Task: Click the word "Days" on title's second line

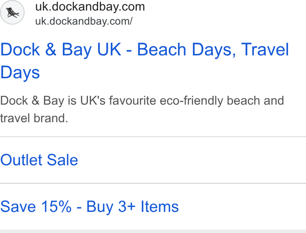Action: tap(20, 73)
